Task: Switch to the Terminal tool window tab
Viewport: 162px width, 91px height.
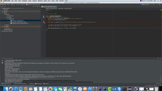Action: coord(31,84)
